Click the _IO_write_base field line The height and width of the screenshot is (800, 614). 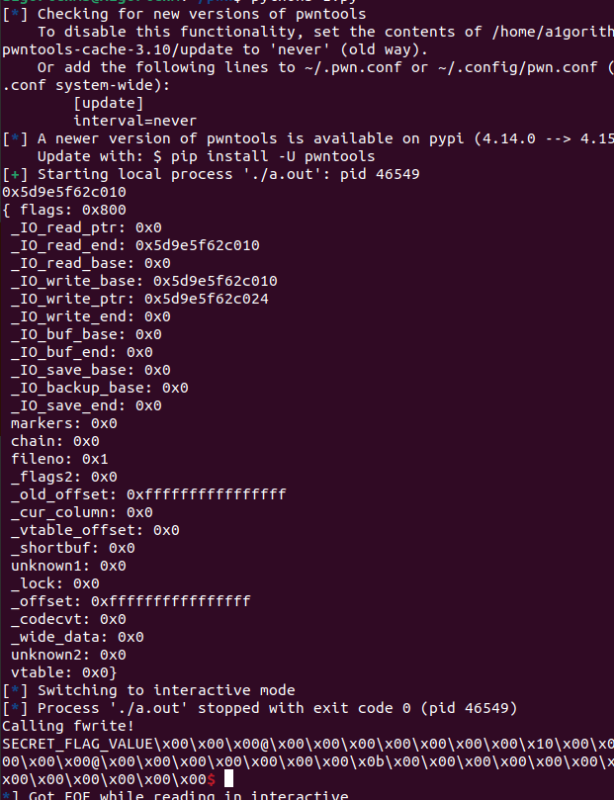coord(143,281)
